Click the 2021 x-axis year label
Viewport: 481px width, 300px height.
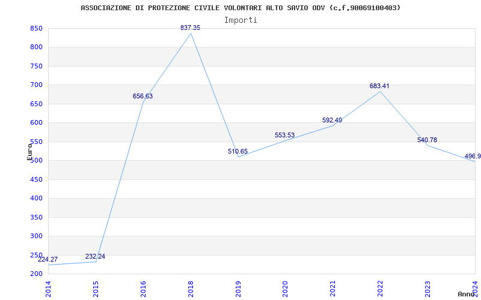[x=333, y=289]
